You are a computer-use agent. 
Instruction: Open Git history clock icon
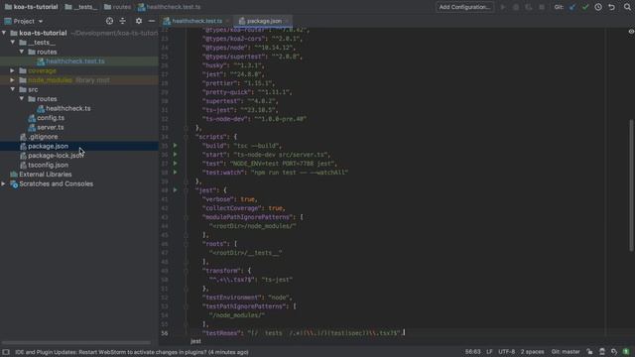point(598,7)
